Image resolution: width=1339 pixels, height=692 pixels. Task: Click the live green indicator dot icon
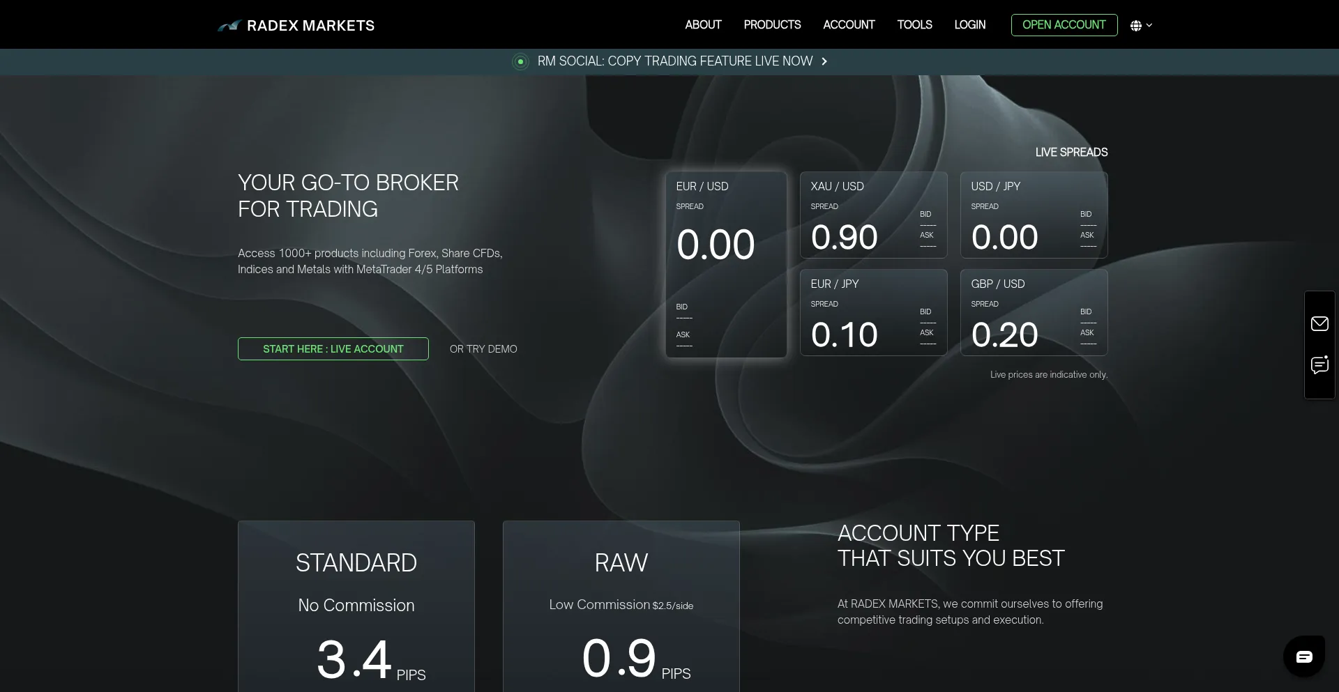click(x=520, y=61)
